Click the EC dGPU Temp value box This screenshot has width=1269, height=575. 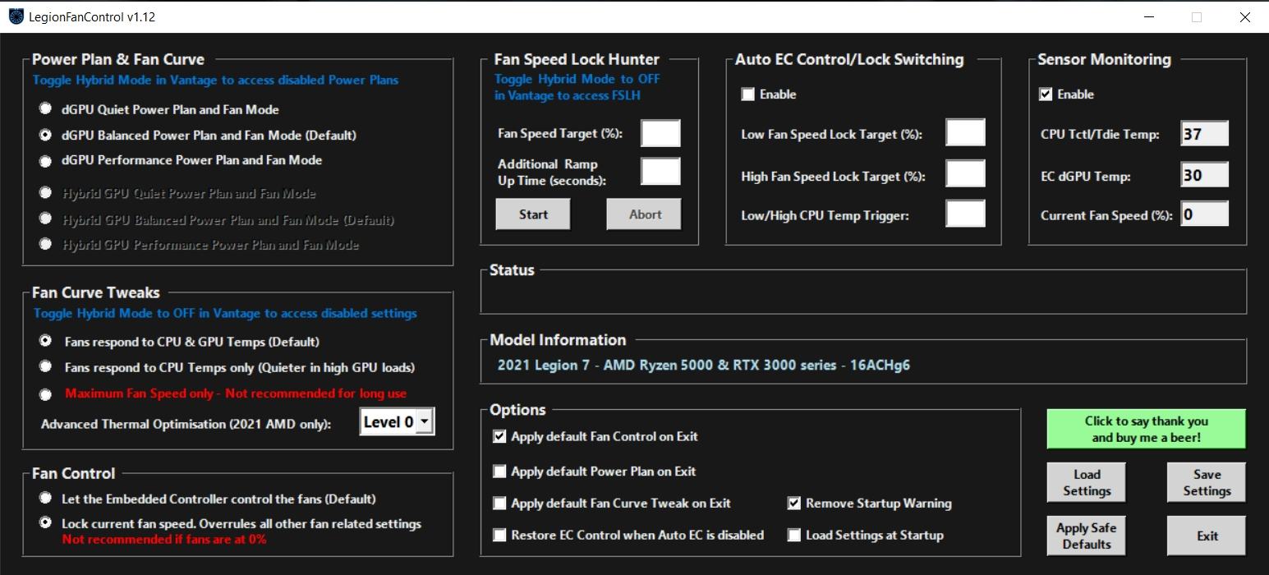(x=1205, y=174)
